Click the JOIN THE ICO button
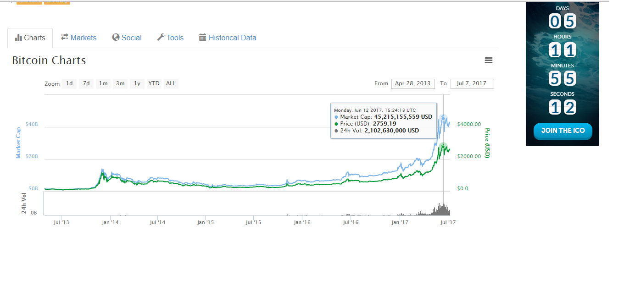The image size is (624, 286). (563, 131)
